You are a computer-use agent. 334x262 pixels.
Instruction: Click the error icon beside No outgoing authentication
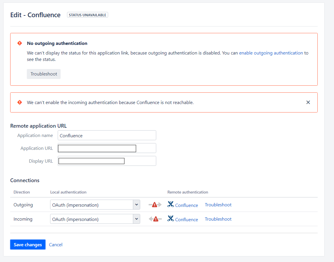point(20,43)
